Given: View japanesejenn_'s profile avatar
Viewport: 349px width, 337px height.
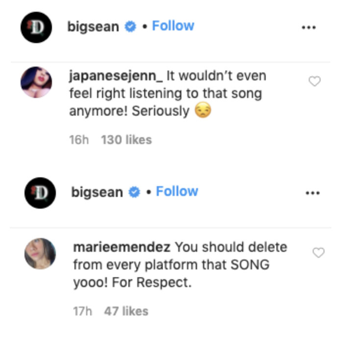Looking at the screenshot, I should coord(36,82).
